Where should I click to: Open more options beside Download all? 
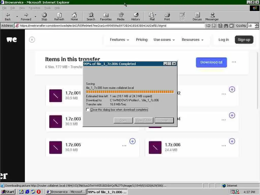[234, 62]
